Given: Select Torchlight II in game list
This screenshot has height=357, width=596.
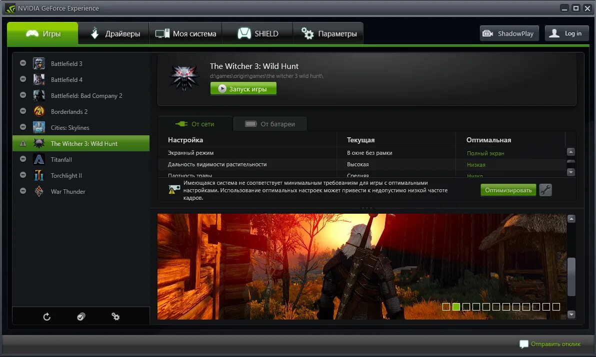Looking at the screenshot, I should pos(81,175).
